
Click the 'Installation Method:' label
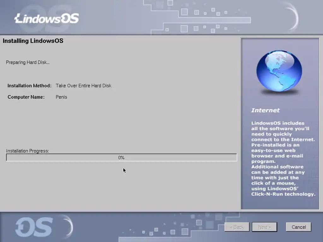click(29, 86)
